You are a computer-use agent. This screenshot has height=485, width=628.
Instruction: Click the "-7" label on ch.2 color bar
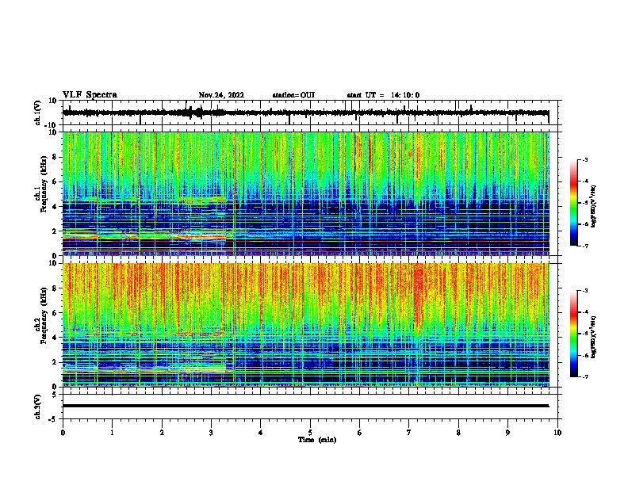pyautogui.click(x=584, y=376)
